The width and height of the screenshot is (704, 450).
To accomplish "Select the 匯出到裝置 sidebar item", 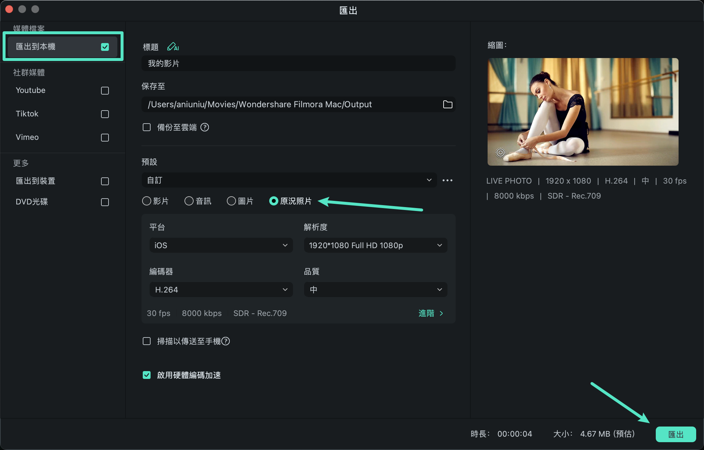I will [x=62, y=181].
